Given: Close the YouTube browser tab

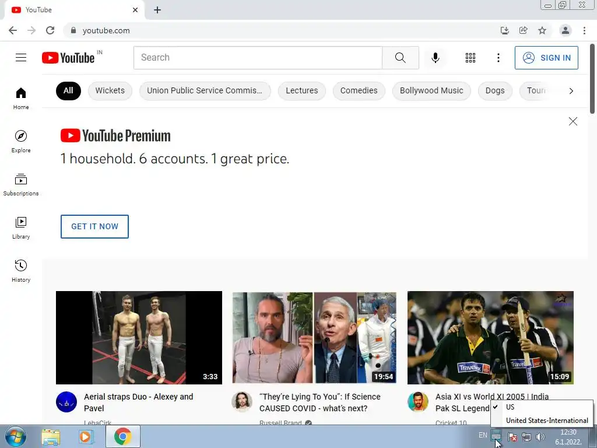Looking at the screenshot, I should [x=135, y=10].
